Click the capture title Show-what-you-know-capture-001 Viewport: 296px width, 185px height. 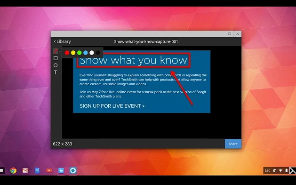click(146, 41)
